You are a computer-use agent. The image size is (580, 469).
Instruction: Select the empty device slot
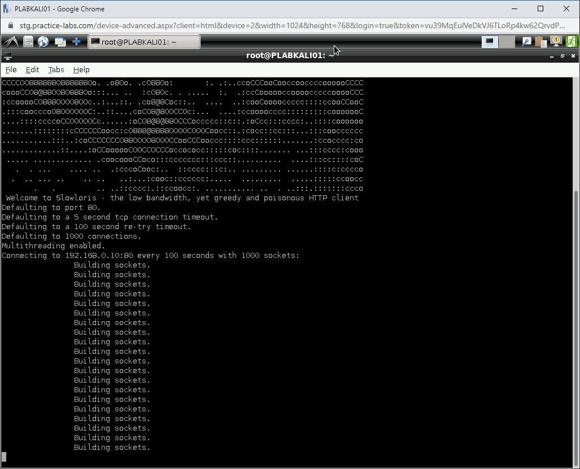click(507, 41)
